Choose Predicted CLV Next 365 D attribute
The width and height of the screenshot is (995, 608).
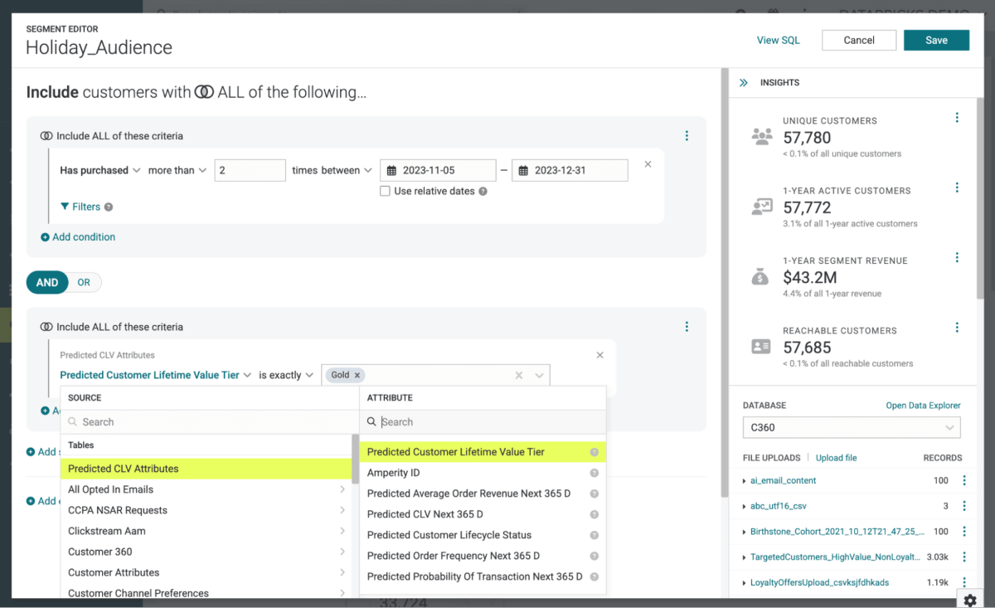pyautogui.click(x=425, y=514)
